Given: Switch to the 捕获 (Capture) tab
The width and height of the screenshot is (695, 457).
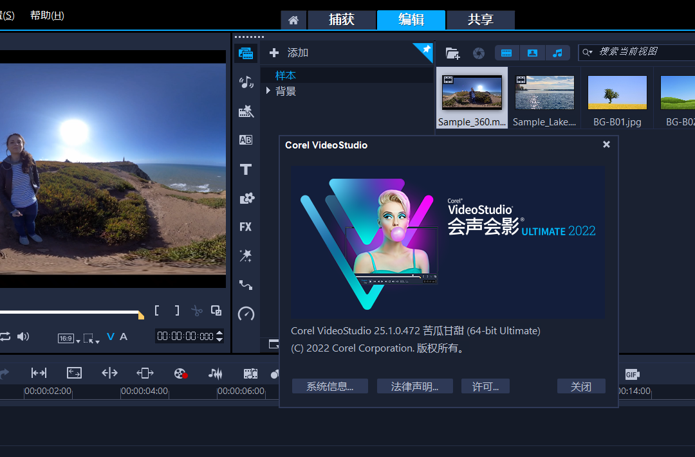Looking at the screenshot, I should tap(342, 20).
